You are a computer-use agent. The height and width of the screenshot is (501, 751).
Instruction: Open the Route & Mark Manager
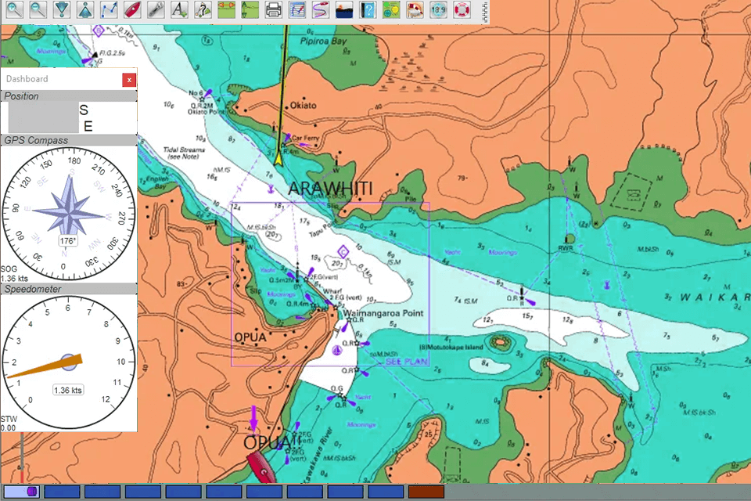point(296,10)
